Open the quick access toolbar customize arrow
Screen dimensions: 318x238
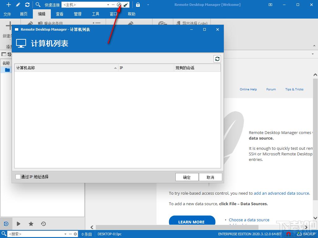[x=148, y=5]
